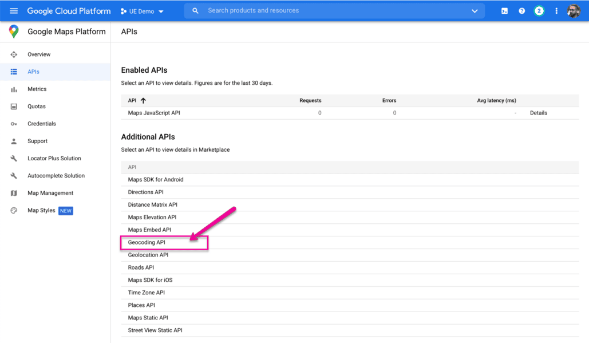Expand the search bar dropdown arrow
589x343 pixels.
click(x=475, y=11)
